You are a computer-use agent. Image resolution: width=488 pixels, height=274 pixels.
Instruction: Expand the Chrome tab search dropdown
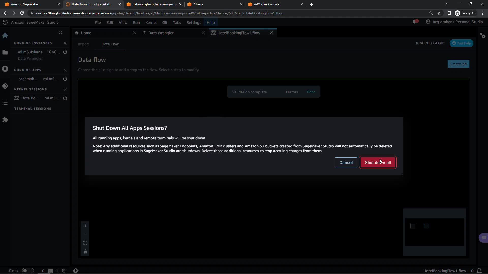(x=447, y=4)
